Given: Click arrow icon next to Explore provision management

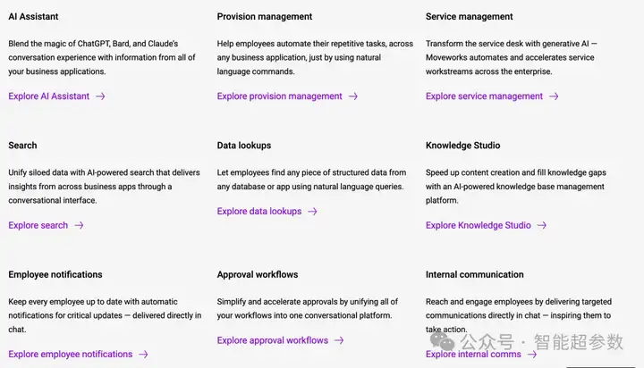Looking at the screenshot, I should [353, 96].
